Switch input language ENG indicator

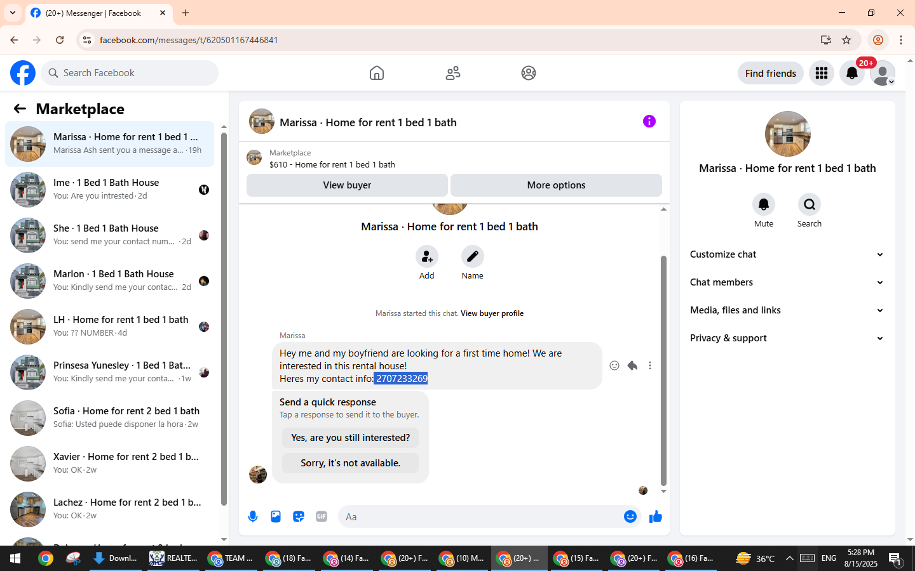pyautogui.click(x=829, y=558)
